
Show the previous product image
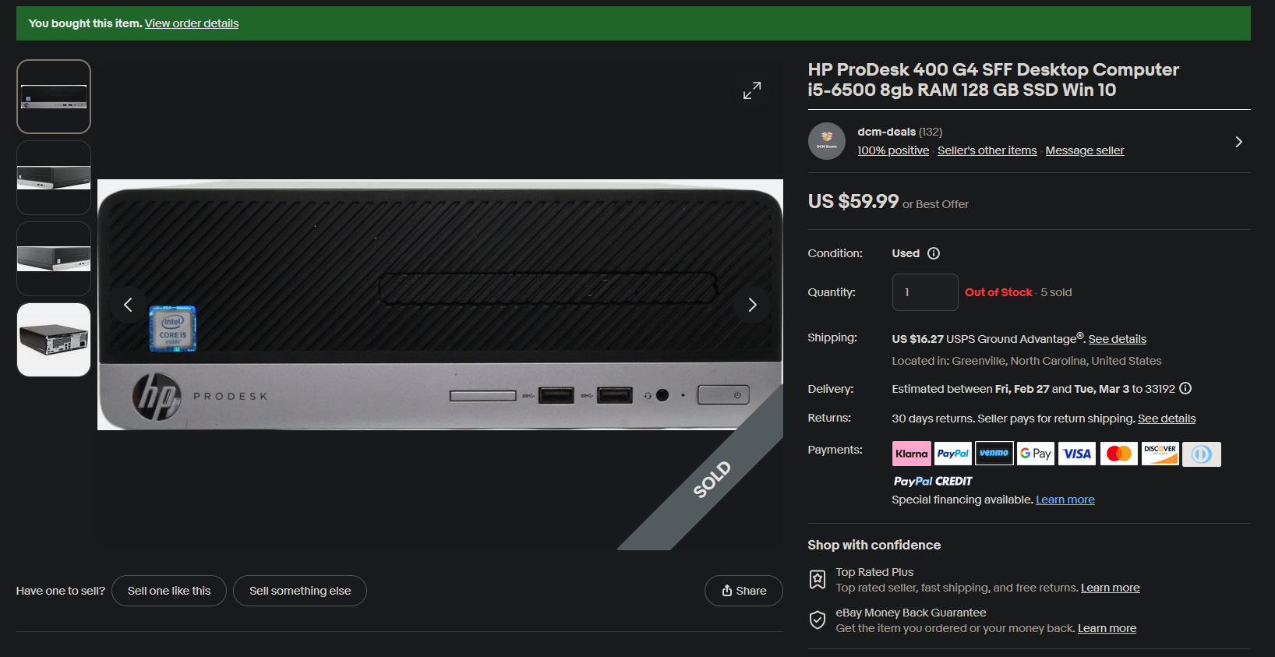point(129,305)
